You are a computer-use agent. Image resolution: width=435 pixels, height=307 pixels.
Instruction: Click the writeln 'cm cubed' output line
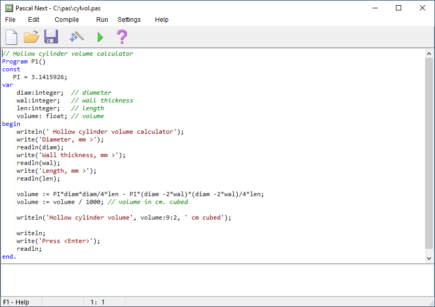tap(124, 218)
